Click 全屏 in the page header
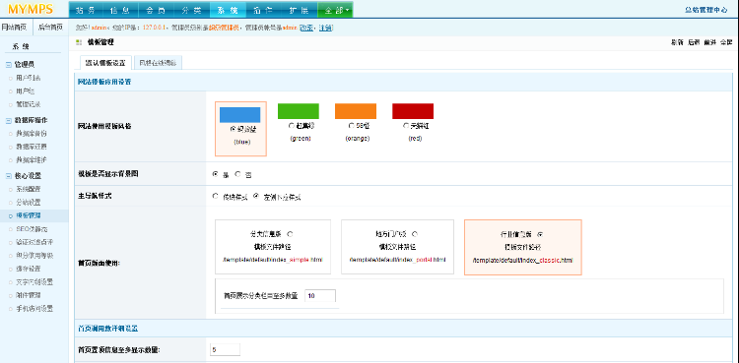This screenshot has width=739, height=363. click(726, 42)
